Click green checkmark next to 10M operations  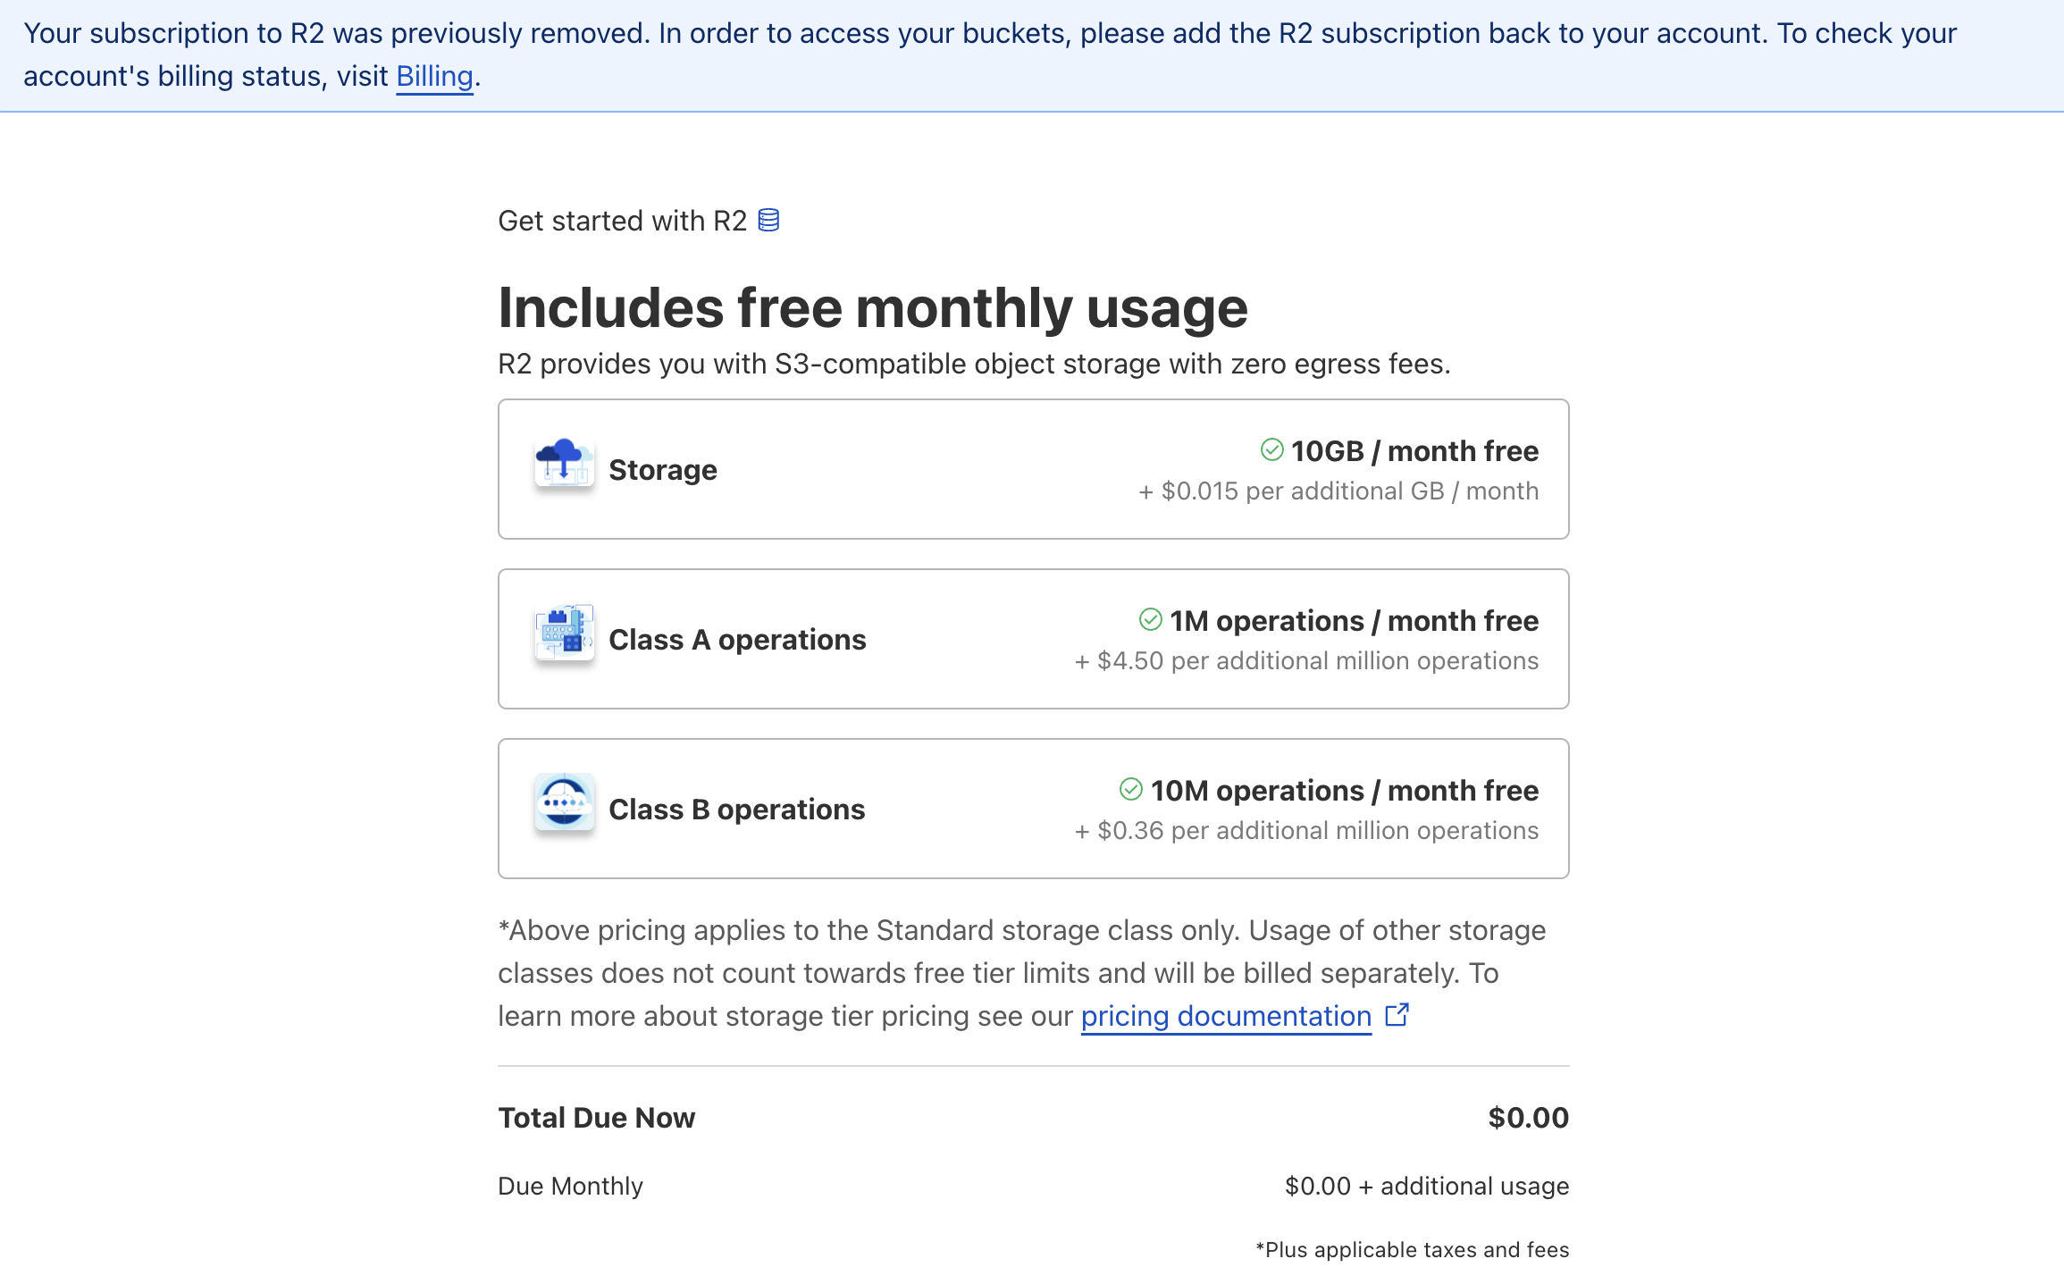[1130, 789]
